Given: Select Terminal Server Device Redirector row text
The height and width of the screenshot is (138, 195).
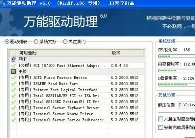Looking at the screenshot, I should point(61,120).
